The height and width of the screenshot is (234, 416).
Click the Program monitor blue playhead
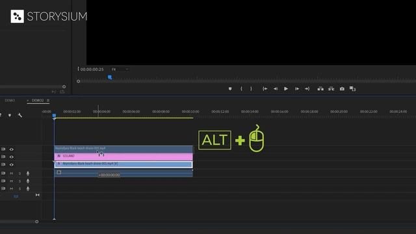tap(110, 77)
